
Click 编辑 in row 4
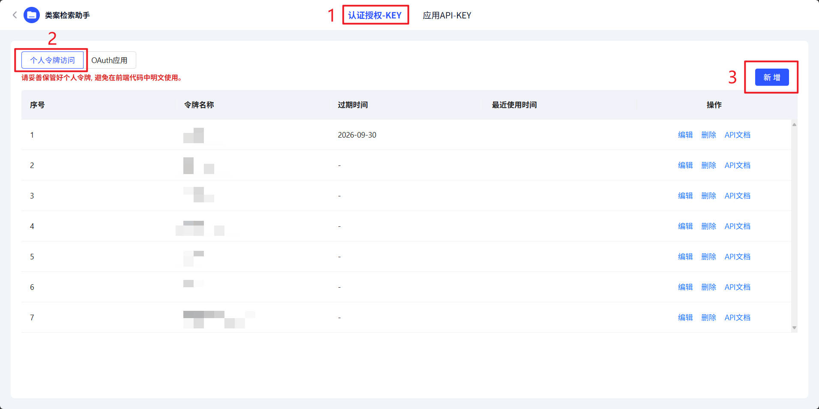click(685, 226)
